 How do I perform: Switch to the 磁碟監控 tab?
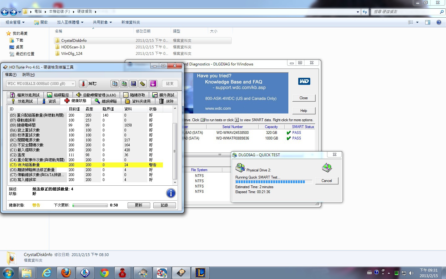(58, 95)
